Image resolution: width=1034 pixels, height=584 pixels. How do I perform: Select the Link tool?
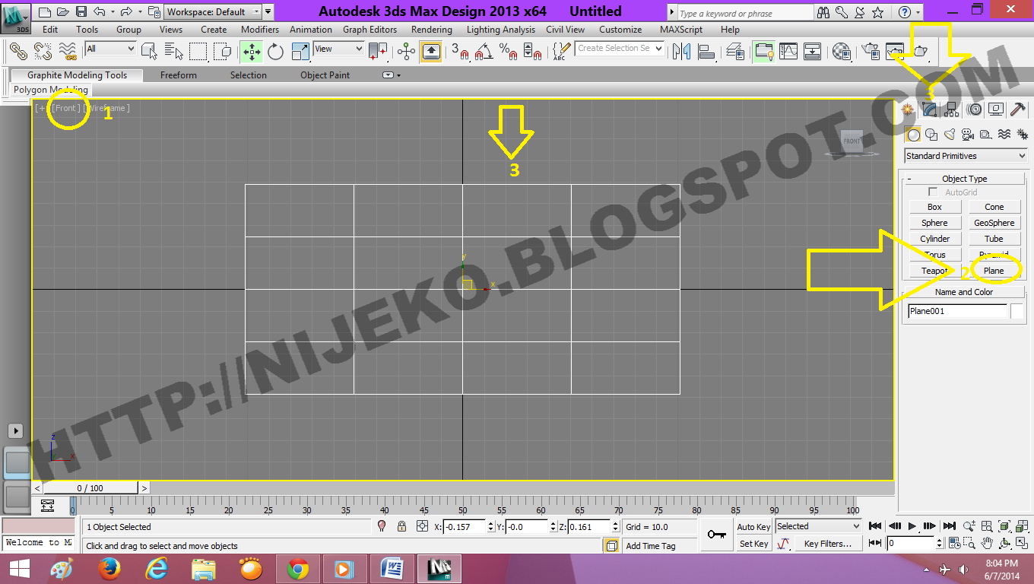tap(18, 51)
